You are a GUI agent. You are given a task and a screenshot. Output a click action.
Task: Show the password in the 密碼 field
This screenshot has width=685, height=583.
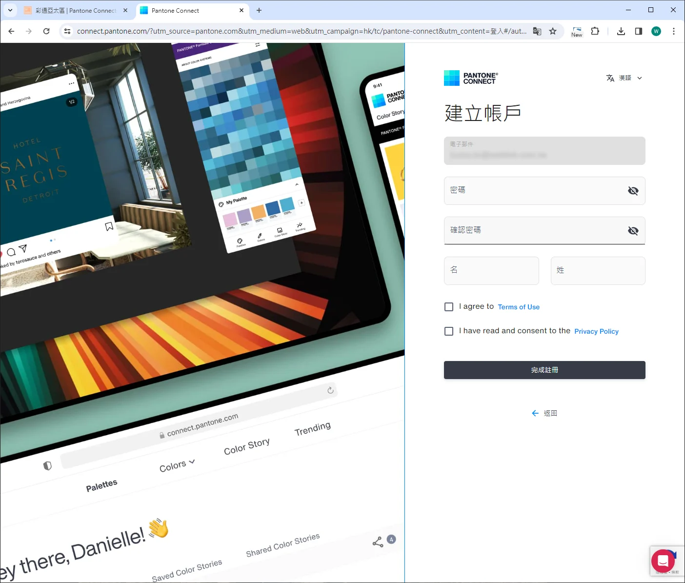tap(633, 191)
